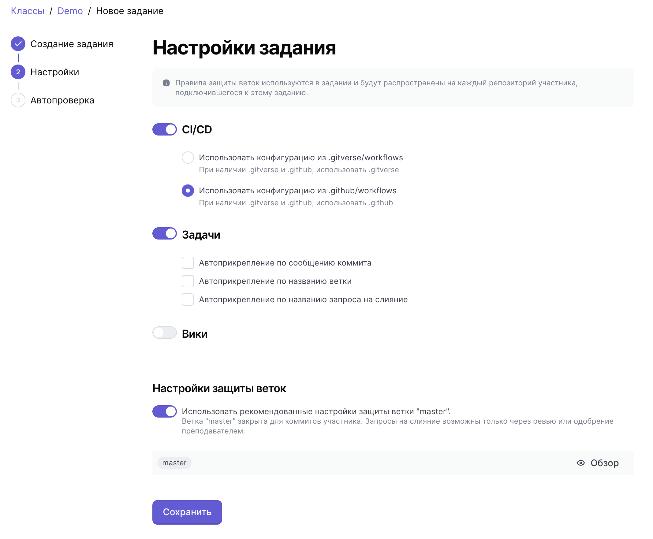Toggle recommended master branch protection switch

pyautogui.click(x=164, y=411)
